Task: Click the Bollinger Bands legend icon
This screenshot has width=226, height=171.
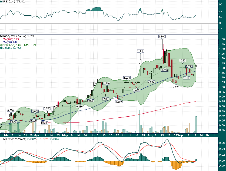Action: [1, 45]
